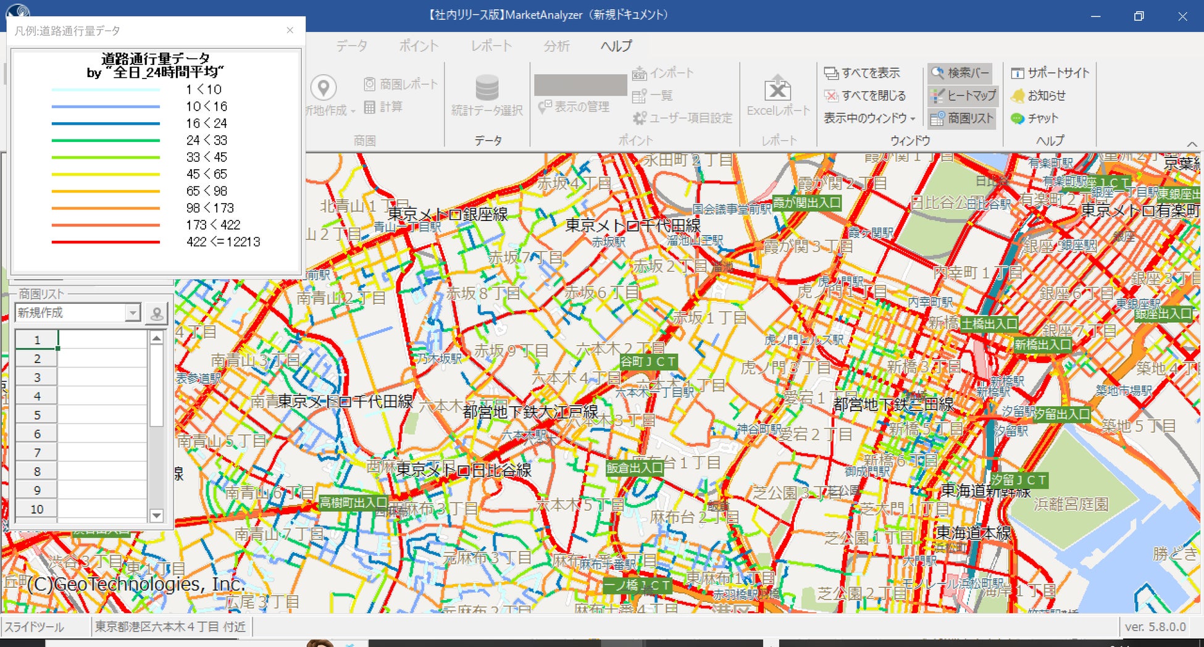Click 新橋出入口 label on the map
The image size is (1204, 647).
[1043, 344]
